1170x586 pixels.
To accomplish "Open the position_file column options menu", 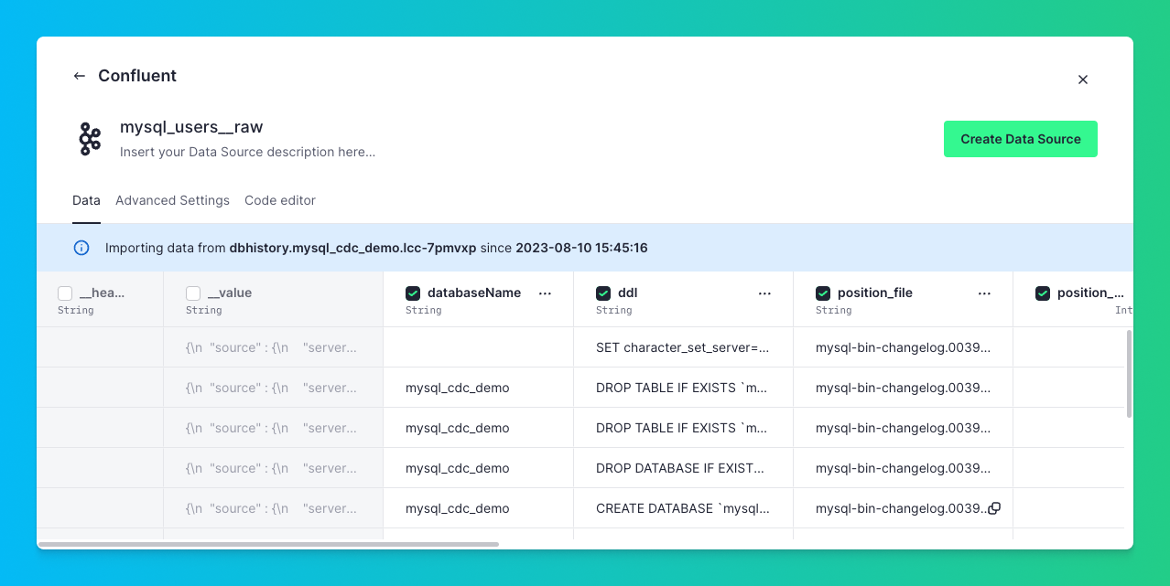I will pyautogui.click(x=985, y=293).
